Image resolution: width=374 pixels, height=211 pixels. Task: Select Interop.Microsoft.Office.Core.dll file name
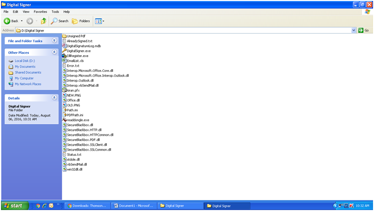pos(90,70)
